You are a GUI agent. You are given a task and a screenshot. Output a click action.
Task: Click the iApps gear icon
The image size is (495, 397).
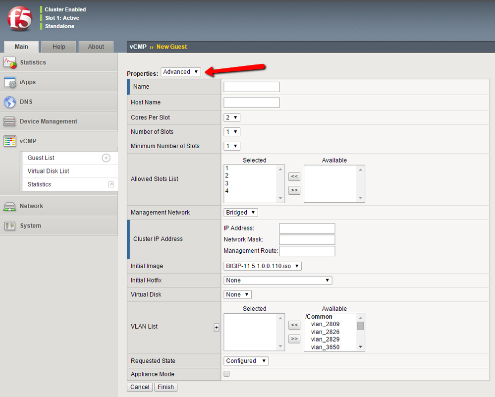(10, 82)
